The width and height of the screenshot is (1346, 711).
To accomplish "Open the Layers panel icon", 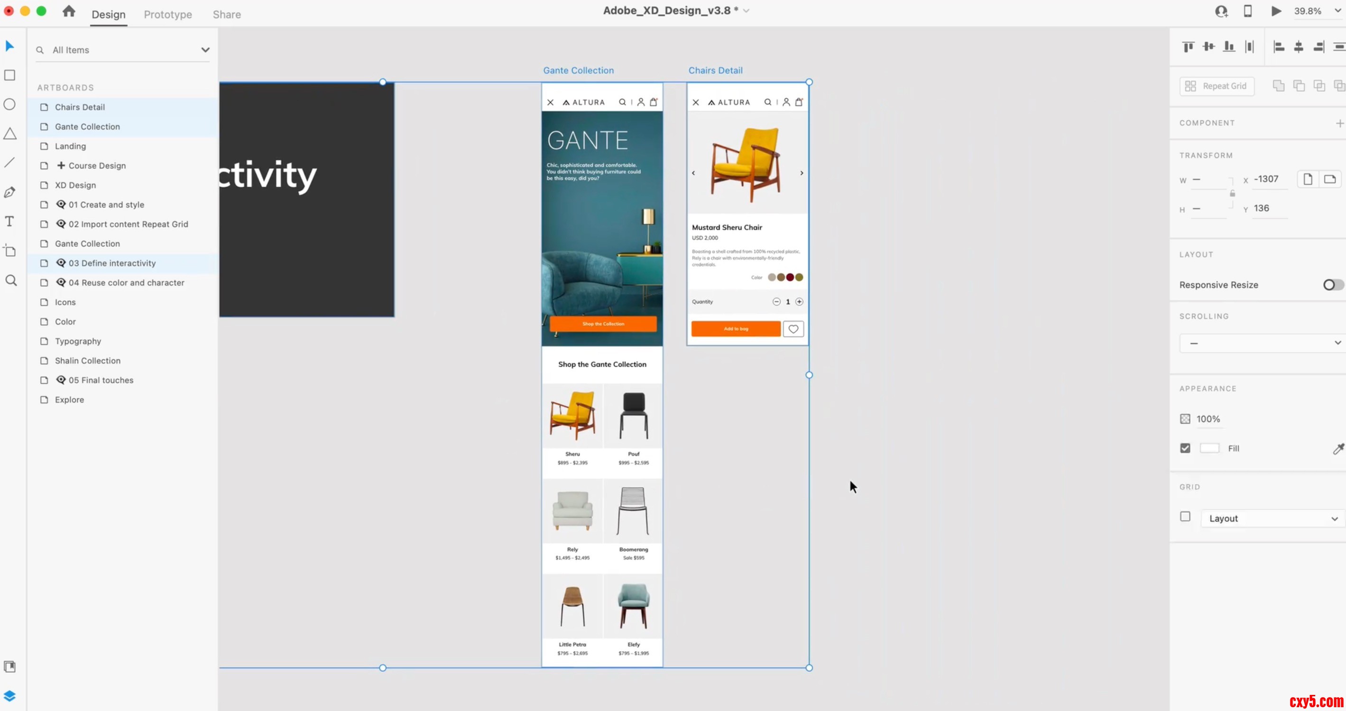I will tap(10, 695).
